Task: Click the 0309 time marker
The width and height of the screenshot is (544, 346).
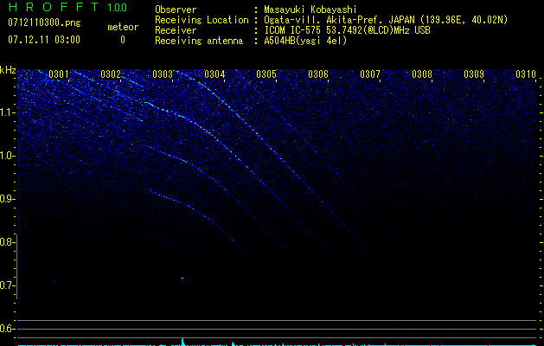Action: coord(474,74)
